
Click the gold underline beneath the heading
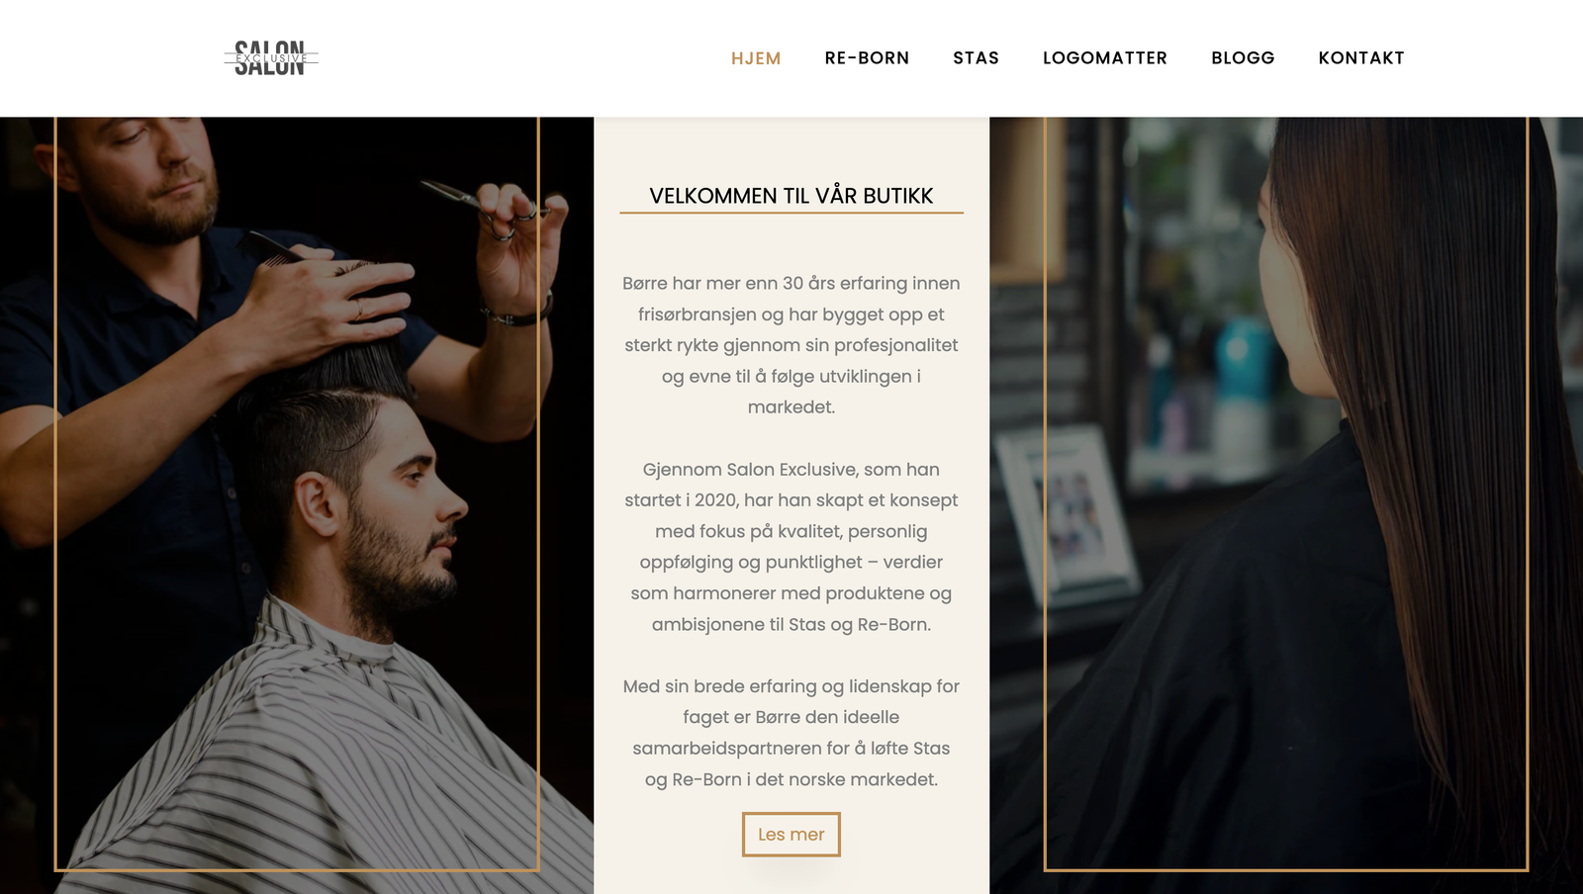[791, 213]
